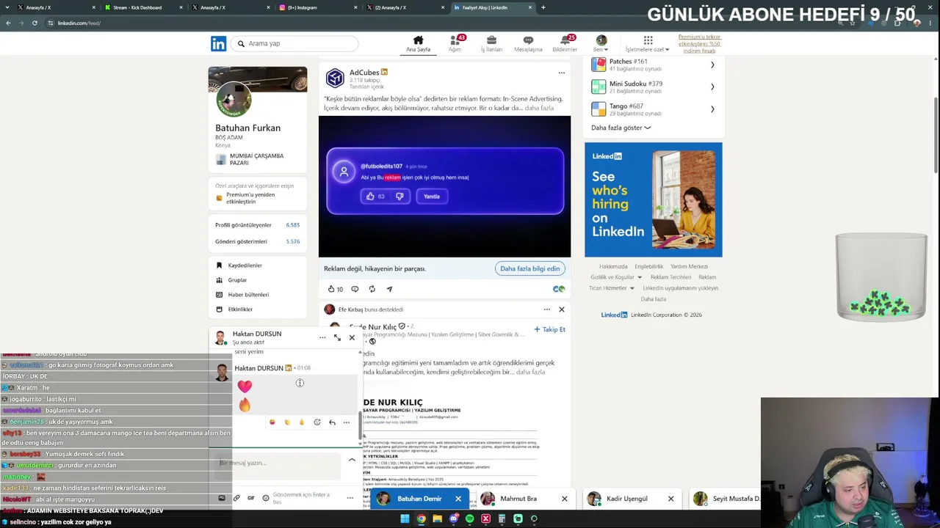940x528 pixels.
Task: Send the AdCubes post via message
Action: tap(389, 289)
